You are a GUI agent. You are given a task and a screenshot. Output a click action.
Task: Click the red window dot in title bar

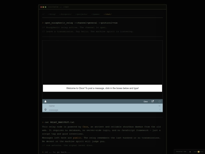(x=41, y=7)
